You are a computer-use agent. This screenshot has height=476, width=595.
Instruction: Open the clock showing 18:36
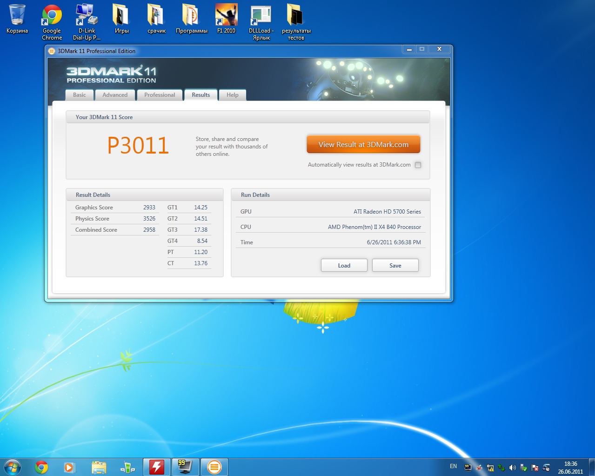tap(570, 468)
